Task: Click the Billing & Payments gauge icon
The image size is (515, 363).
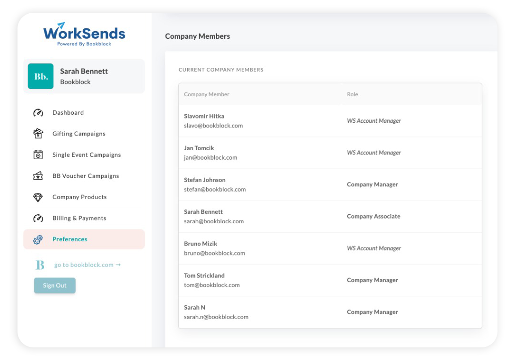Action: pyautogui.click(x=38, y=219)
